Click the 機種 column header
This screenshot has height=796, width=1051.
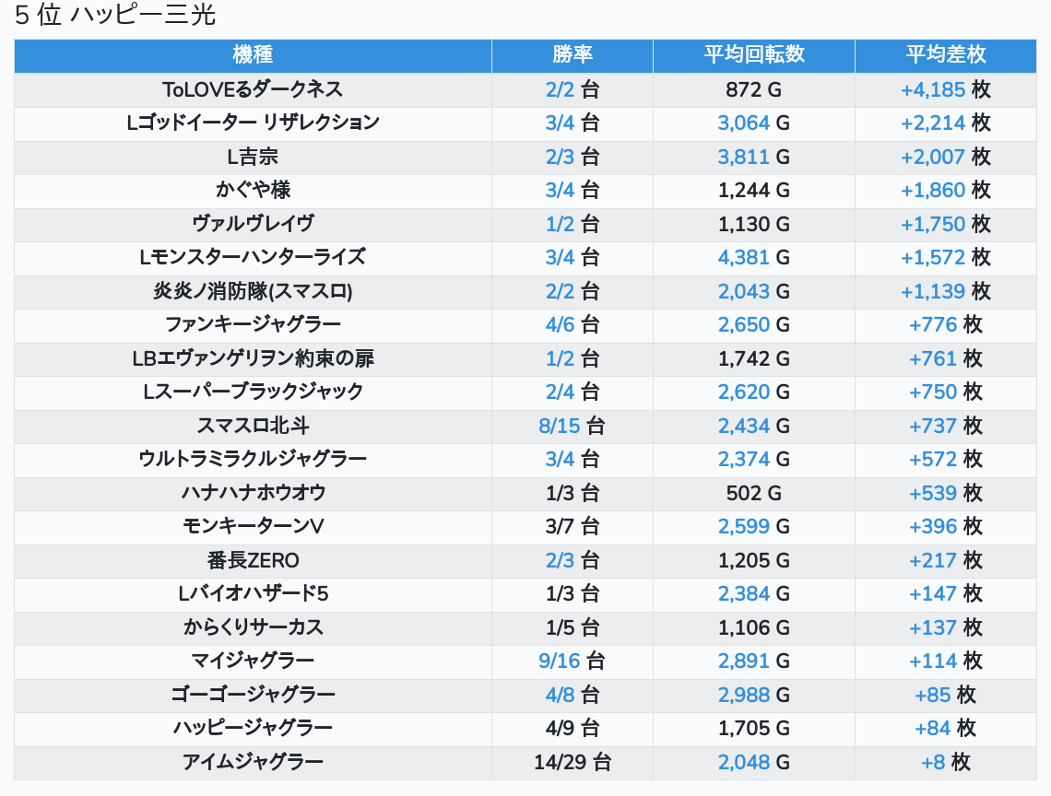(253, 55)
